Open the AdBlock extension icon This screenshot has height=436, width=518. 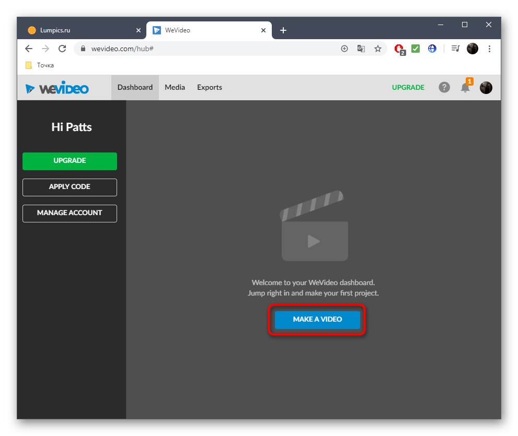399,49
